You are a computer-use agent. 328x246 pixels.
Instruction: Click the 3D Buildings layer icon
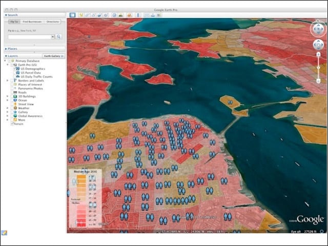[x=15, y=96]
